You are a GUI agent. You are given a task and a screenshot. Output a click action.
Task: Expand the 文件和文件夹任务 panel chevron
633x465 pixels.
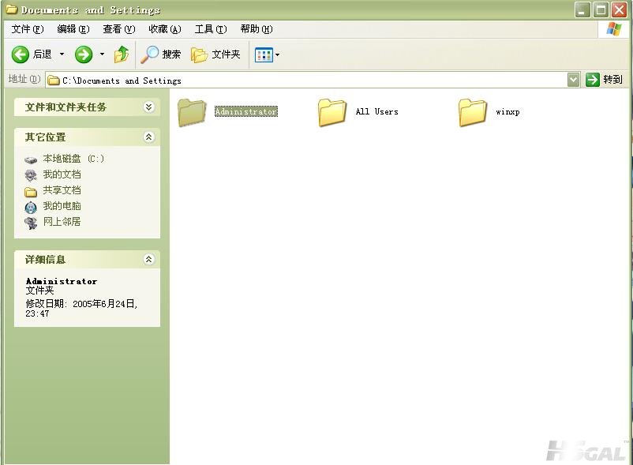[149, 107]
